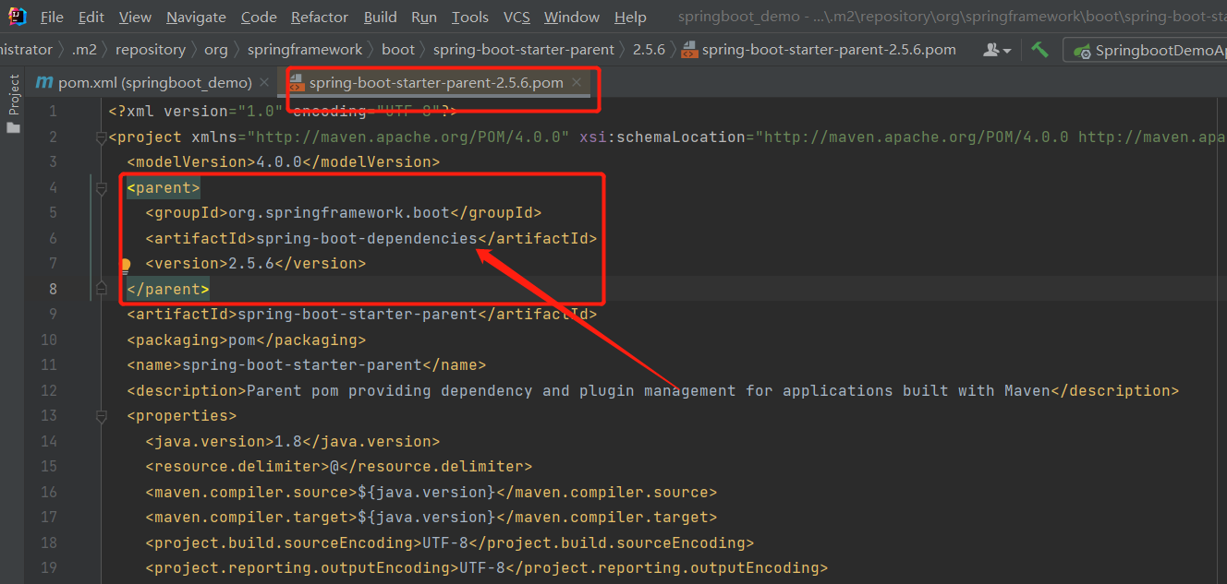Open the Tools menu
The height and width of the screenshot is (584, 1227).
tap(470, 18)
